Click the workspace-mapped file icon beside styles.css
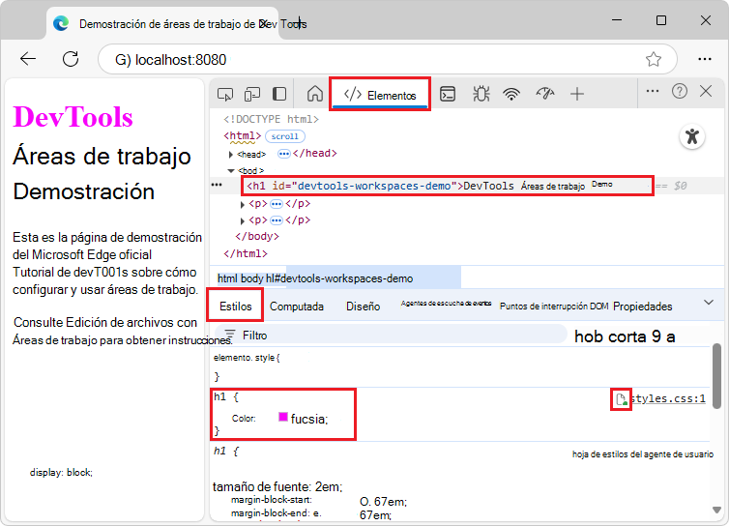 pyautogui.click(x=621, y=399)
